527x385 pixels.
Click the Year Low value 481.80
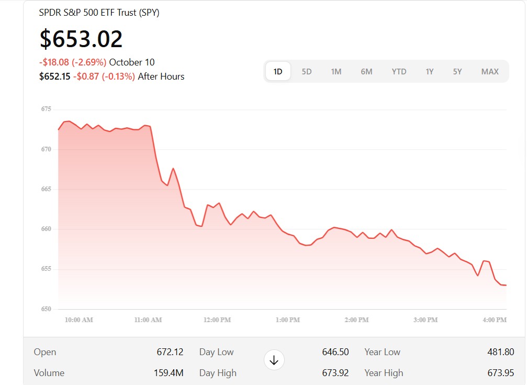(x=501, y=352)
